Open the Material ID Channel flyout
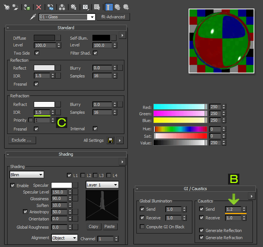 click(86, 7)
